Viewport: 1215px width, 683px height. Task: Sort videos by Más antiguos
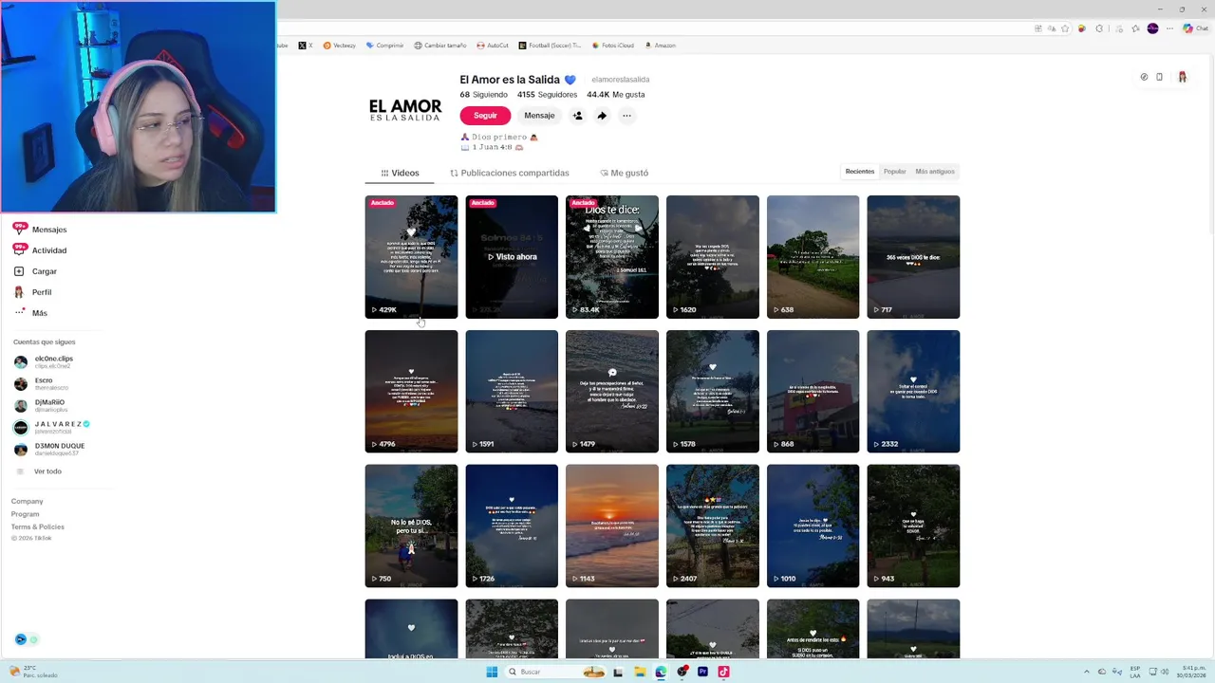(x=935, y=172)
